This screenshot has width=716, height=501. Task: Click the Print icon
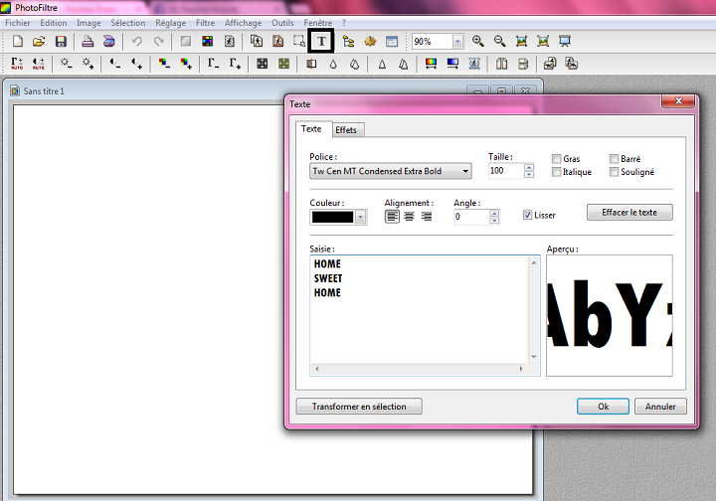[88, 42]
